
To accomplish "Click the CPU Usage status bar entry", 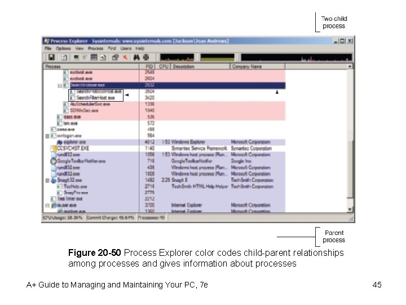I will 63,217.
